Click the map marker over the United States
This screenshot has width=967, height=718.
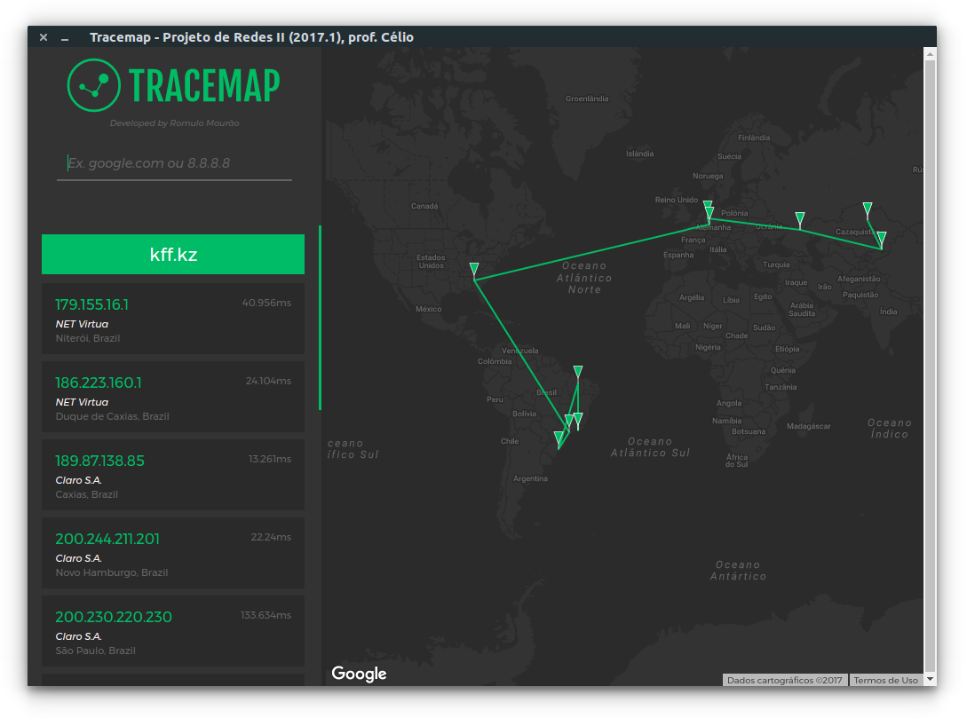(473, 269)
